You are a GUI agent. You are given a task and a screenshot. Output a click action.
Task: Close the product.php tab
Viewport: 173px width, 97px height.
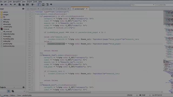tap(86, 9)
